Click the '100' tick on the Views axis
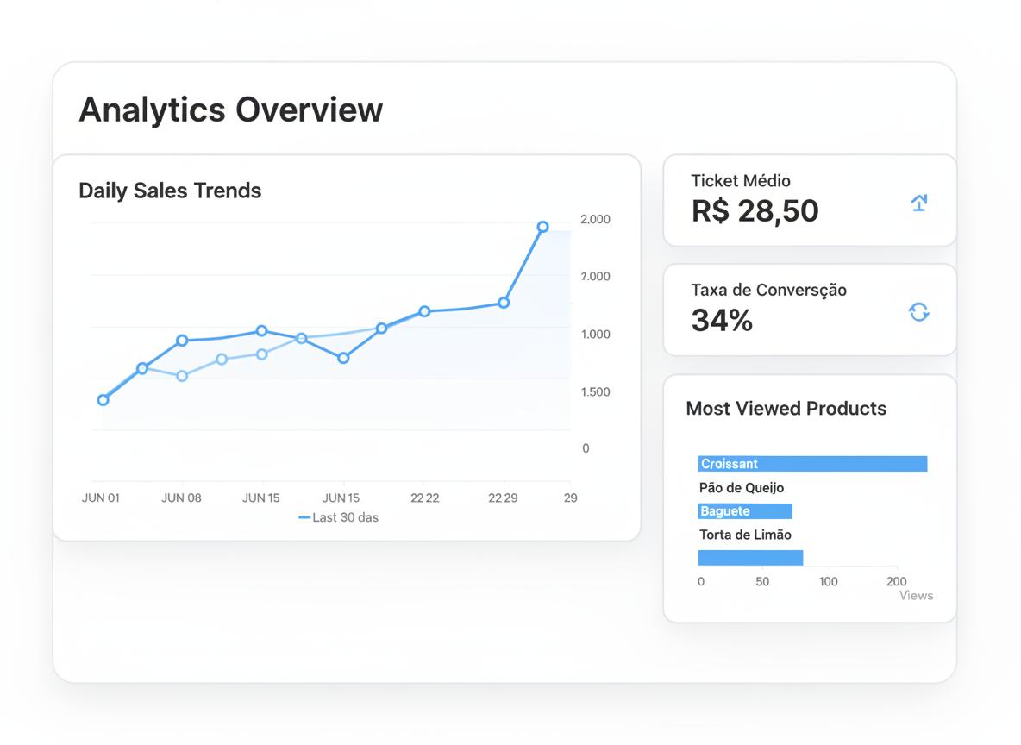1021x745 pixels. [828, 581]
